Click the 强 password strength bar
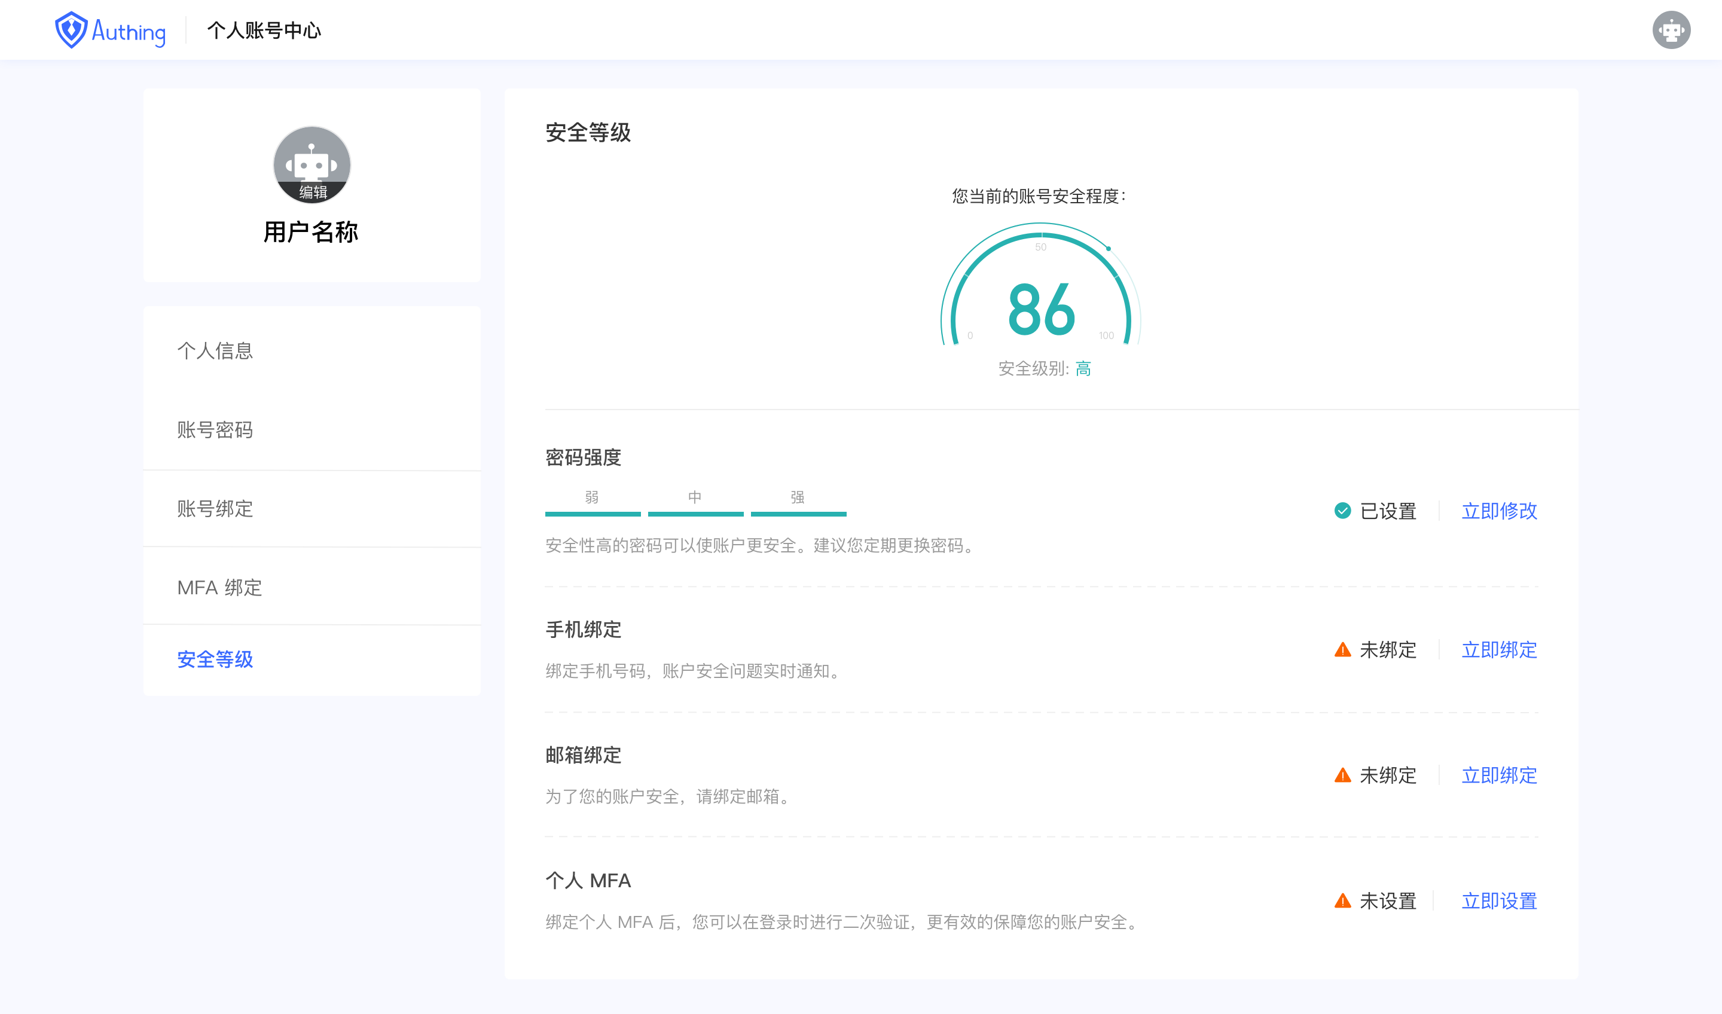 click(x=798, y=512)
